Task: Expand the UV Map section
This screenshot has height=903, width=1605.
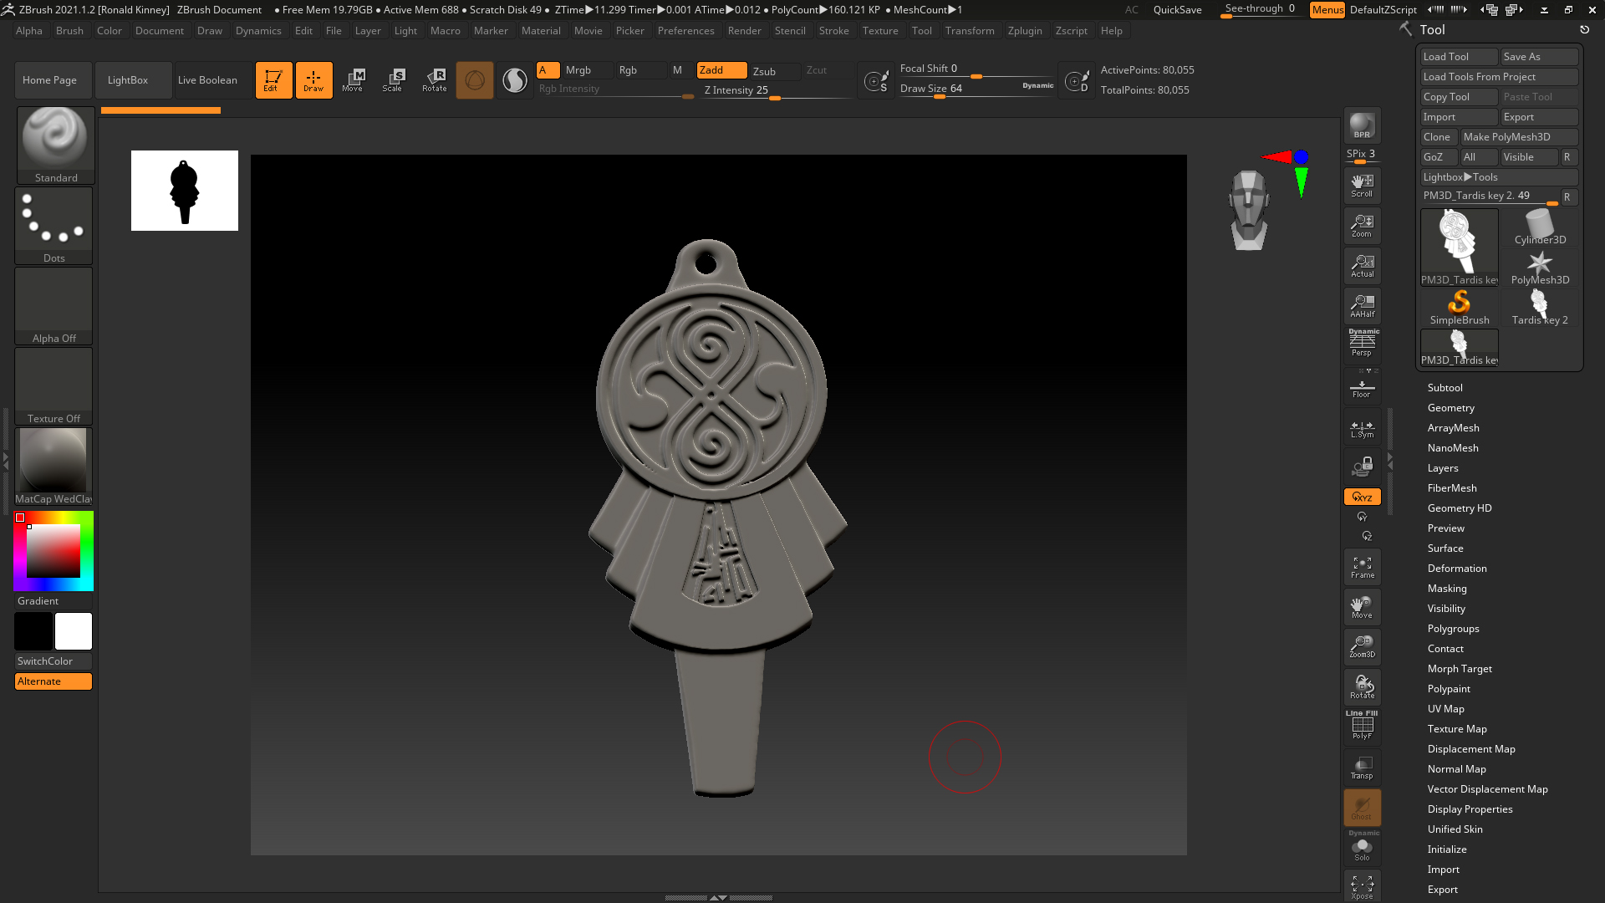Action: click(x=1445, y=709)
